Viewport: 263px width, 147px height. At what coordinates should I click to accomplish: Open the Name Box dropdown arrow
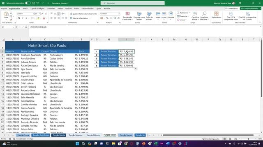coord(14,27)
